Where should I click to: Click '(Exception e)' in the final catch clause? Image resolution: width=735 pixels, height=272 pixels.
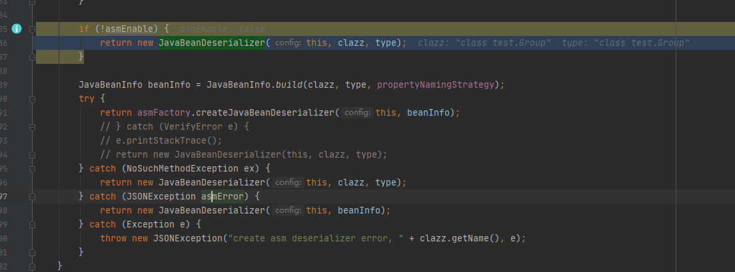(x=156, y=224)
